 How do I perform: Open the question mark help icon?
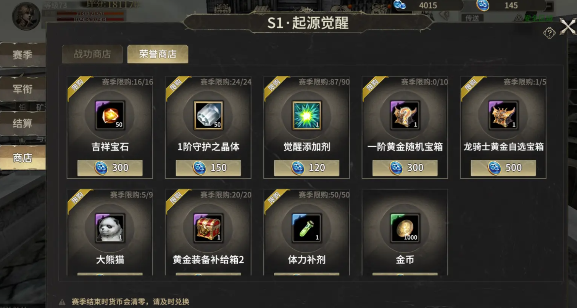tap(549, 33)
